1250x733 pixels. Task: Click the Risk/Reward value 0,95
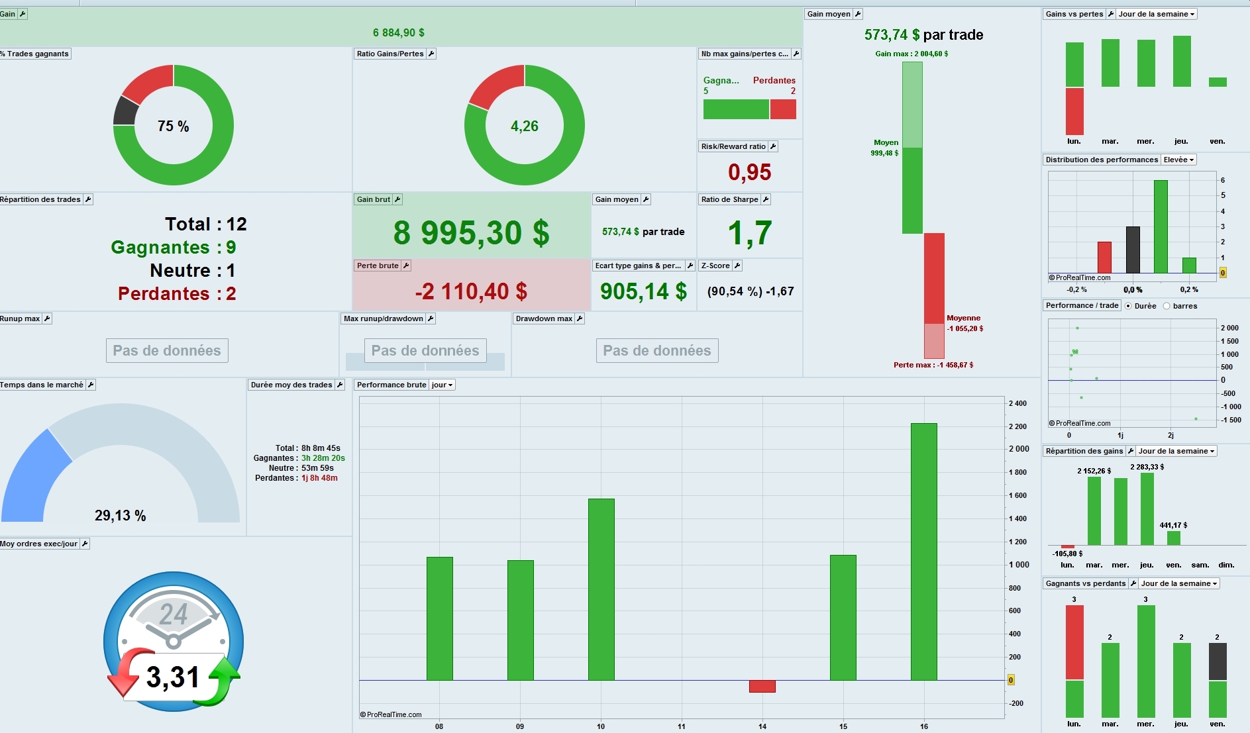750,172
